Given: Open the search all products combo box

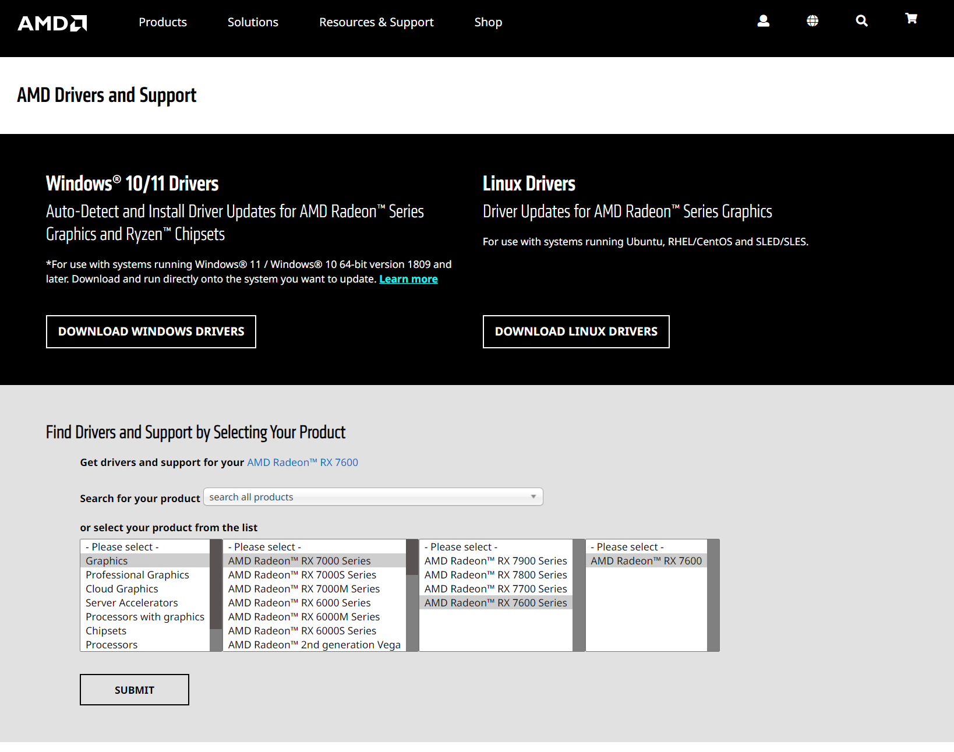Looking at the screenshot, I should (x=373, y=497).
